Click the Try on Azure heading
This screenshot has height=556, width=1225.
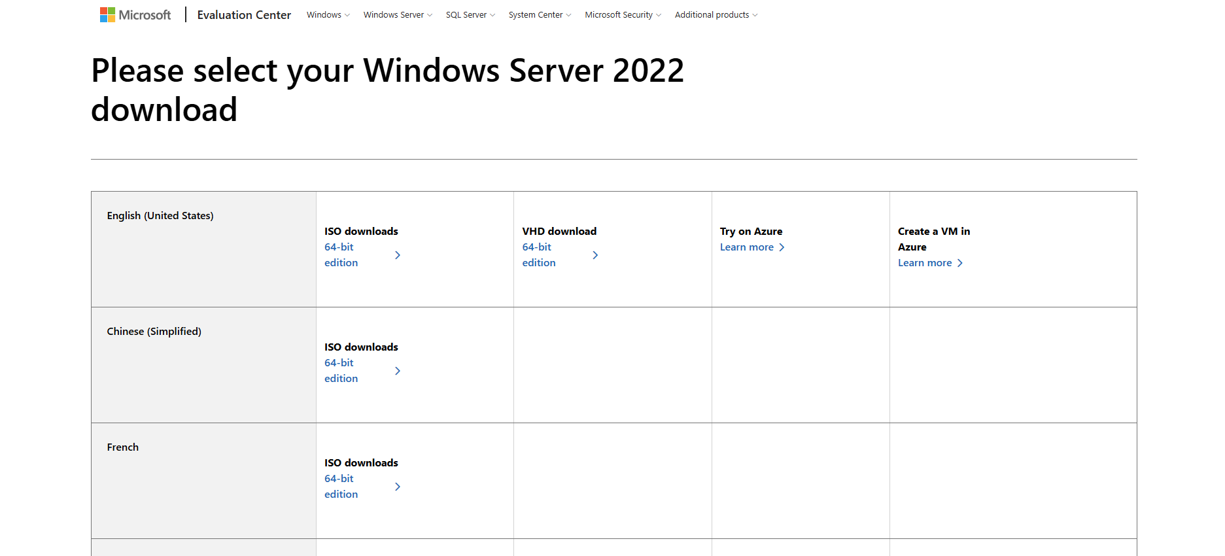751,232
